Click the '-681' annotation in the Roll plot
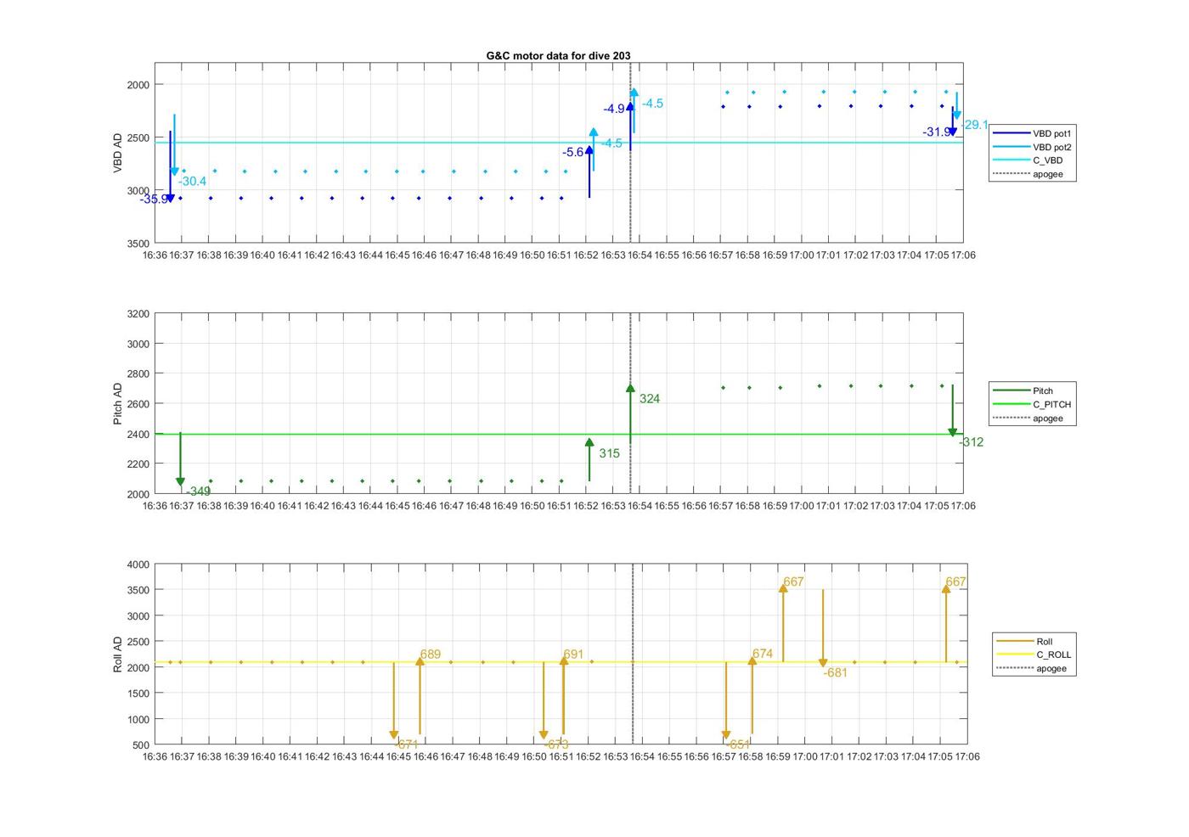This screenshot has width=1189, height=837. point(835,673)
